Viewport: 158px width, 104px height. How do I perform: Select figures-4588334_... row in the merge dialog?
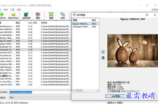(86, 24)
